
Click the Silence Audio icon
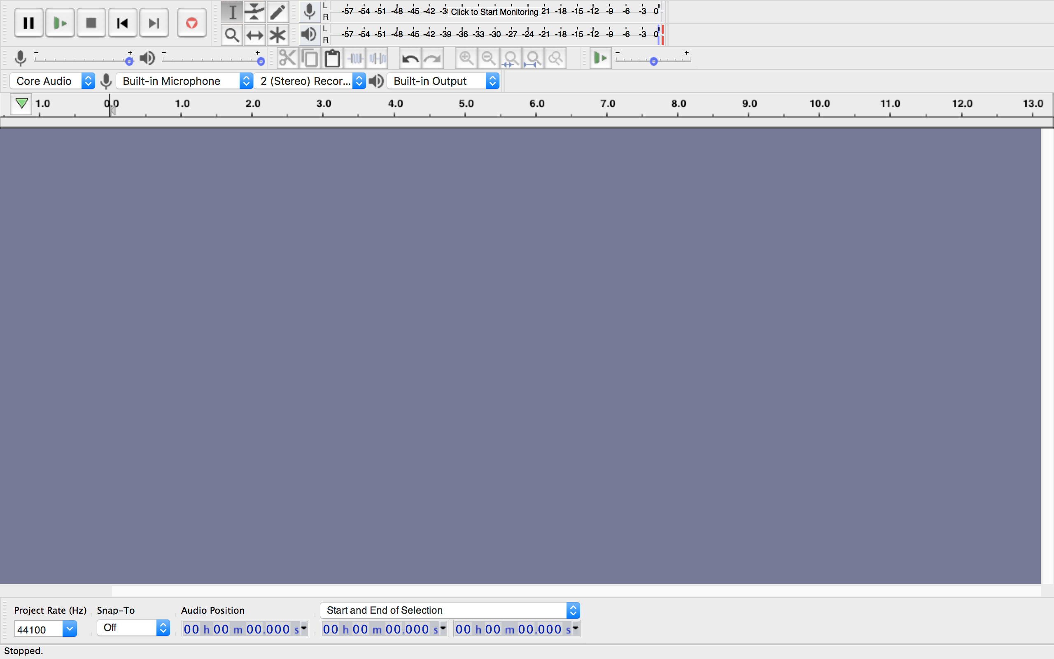377,58
